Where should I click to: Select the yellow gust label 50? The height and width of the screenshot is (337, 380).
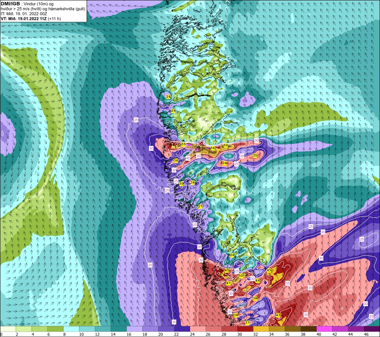pos(226,145)
